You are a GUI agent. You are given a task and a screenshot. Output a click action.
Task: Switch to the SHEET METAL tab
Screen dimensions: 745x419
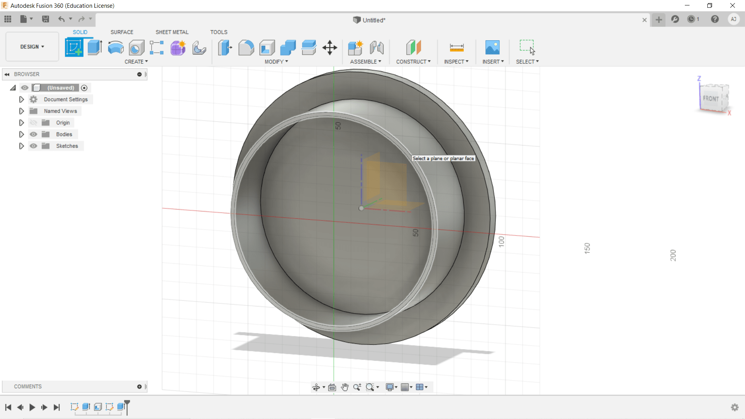pos(172,32)
